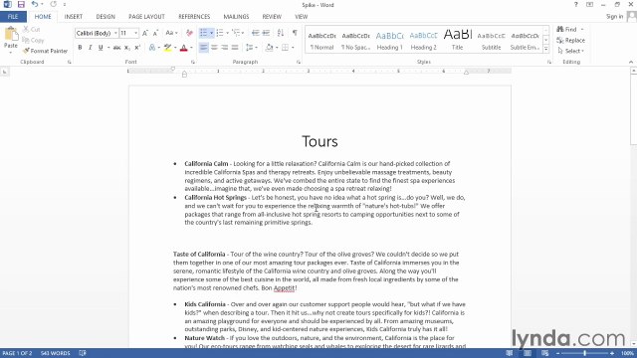Center the paragraph text
637x358 pixels.
coord(214,48)
